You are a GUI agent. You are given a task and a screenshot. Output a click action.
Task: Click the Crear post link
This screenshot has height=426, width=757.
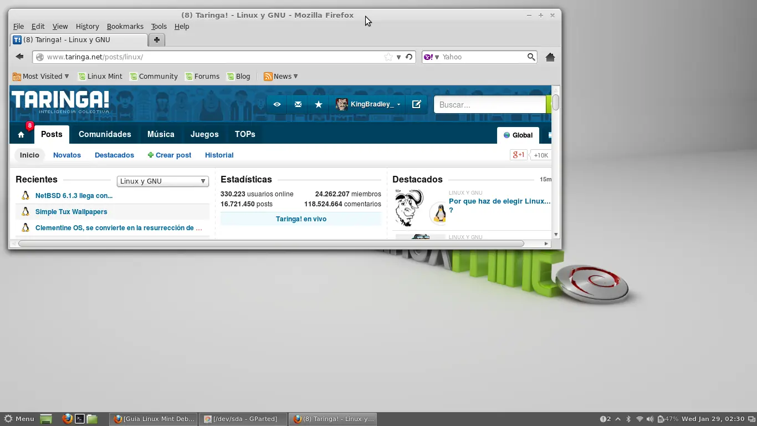170,155
